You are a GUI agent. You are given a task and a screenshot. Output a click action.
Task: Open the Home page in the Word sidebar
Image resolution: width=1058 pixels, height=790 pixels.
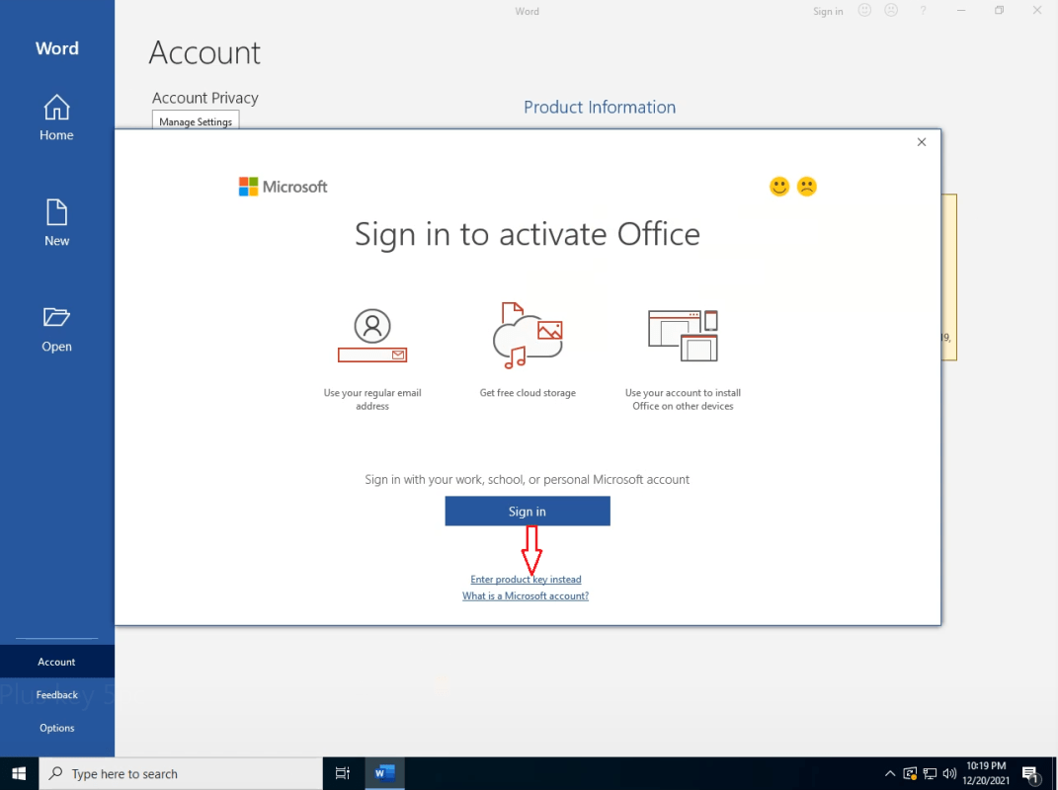tap(56, 118)
